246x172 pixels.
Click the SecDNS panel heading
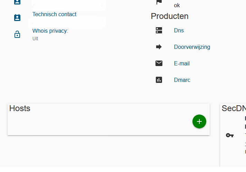coord(234,108)
